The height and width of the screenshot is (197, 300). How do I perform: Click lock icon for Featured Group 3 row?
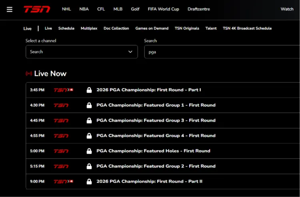(89, 121)
